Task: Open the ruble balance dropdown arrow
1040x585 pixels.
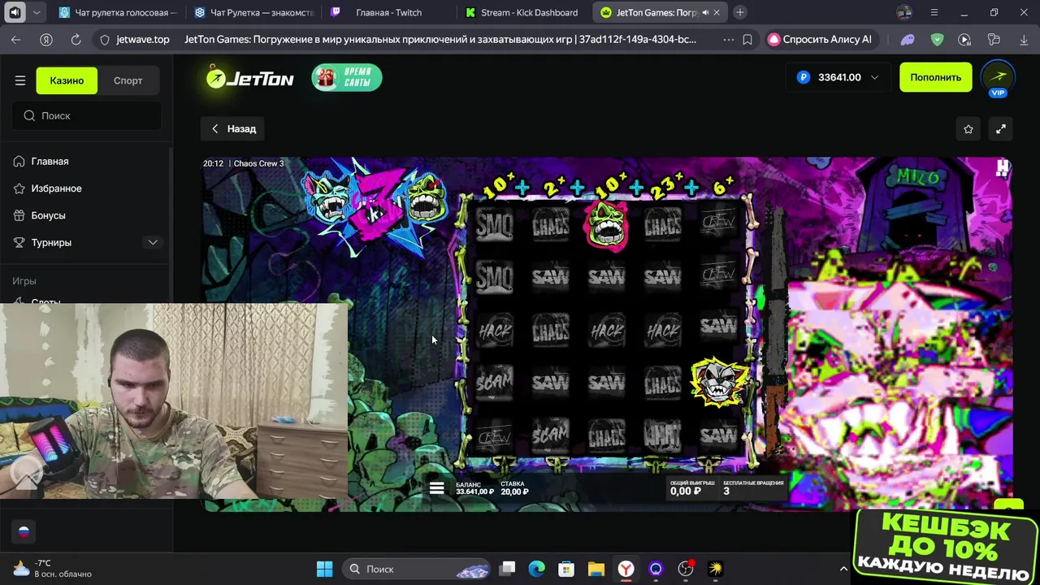Action: (874, 77)
